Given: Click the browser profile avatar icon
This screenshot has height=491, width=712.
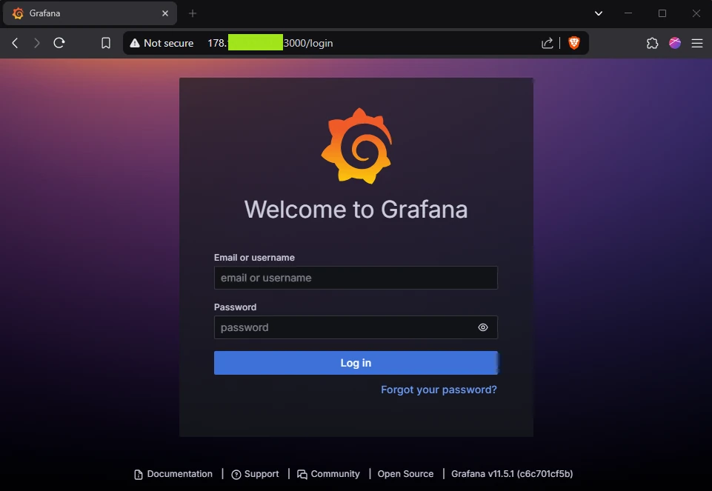Looking at the screenshot, I should pyautogui.click(x=674, y=43).
